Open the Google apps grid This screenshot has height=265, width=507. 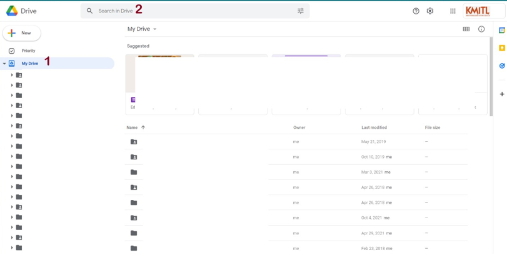click(x=453, y=11)
